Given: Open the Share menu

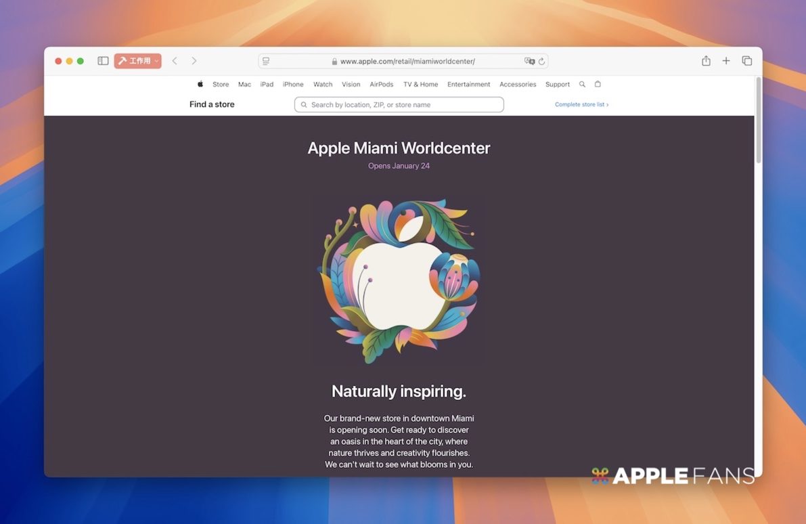Looking at the screenshot, I should [706, 61].
